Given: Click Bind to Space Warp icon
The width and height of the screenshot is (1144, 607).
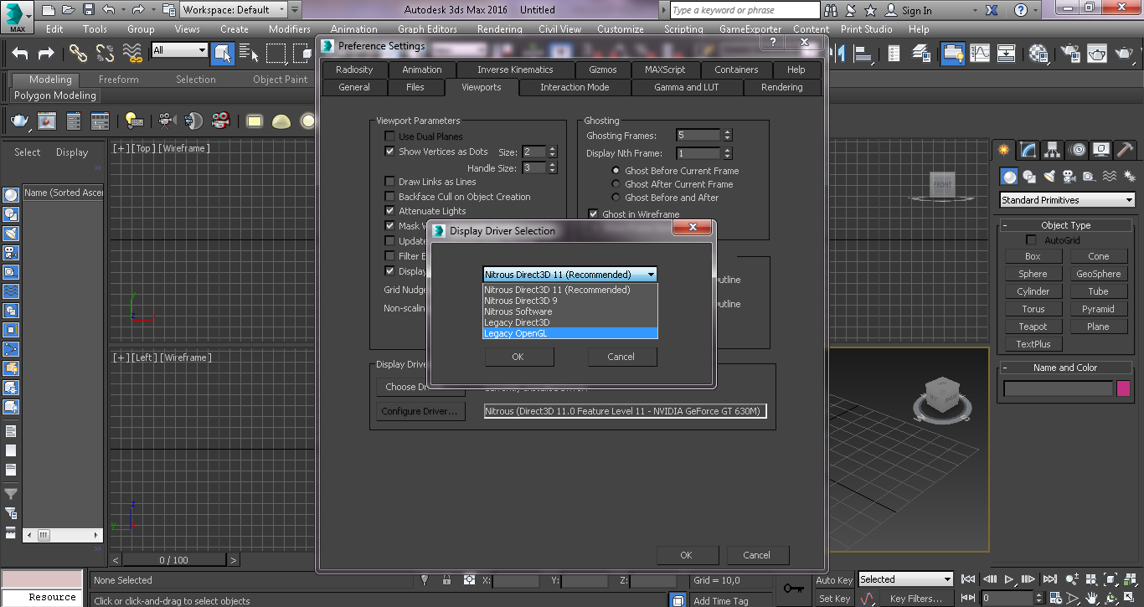Looking at the screenshot, I should (132, 54).
